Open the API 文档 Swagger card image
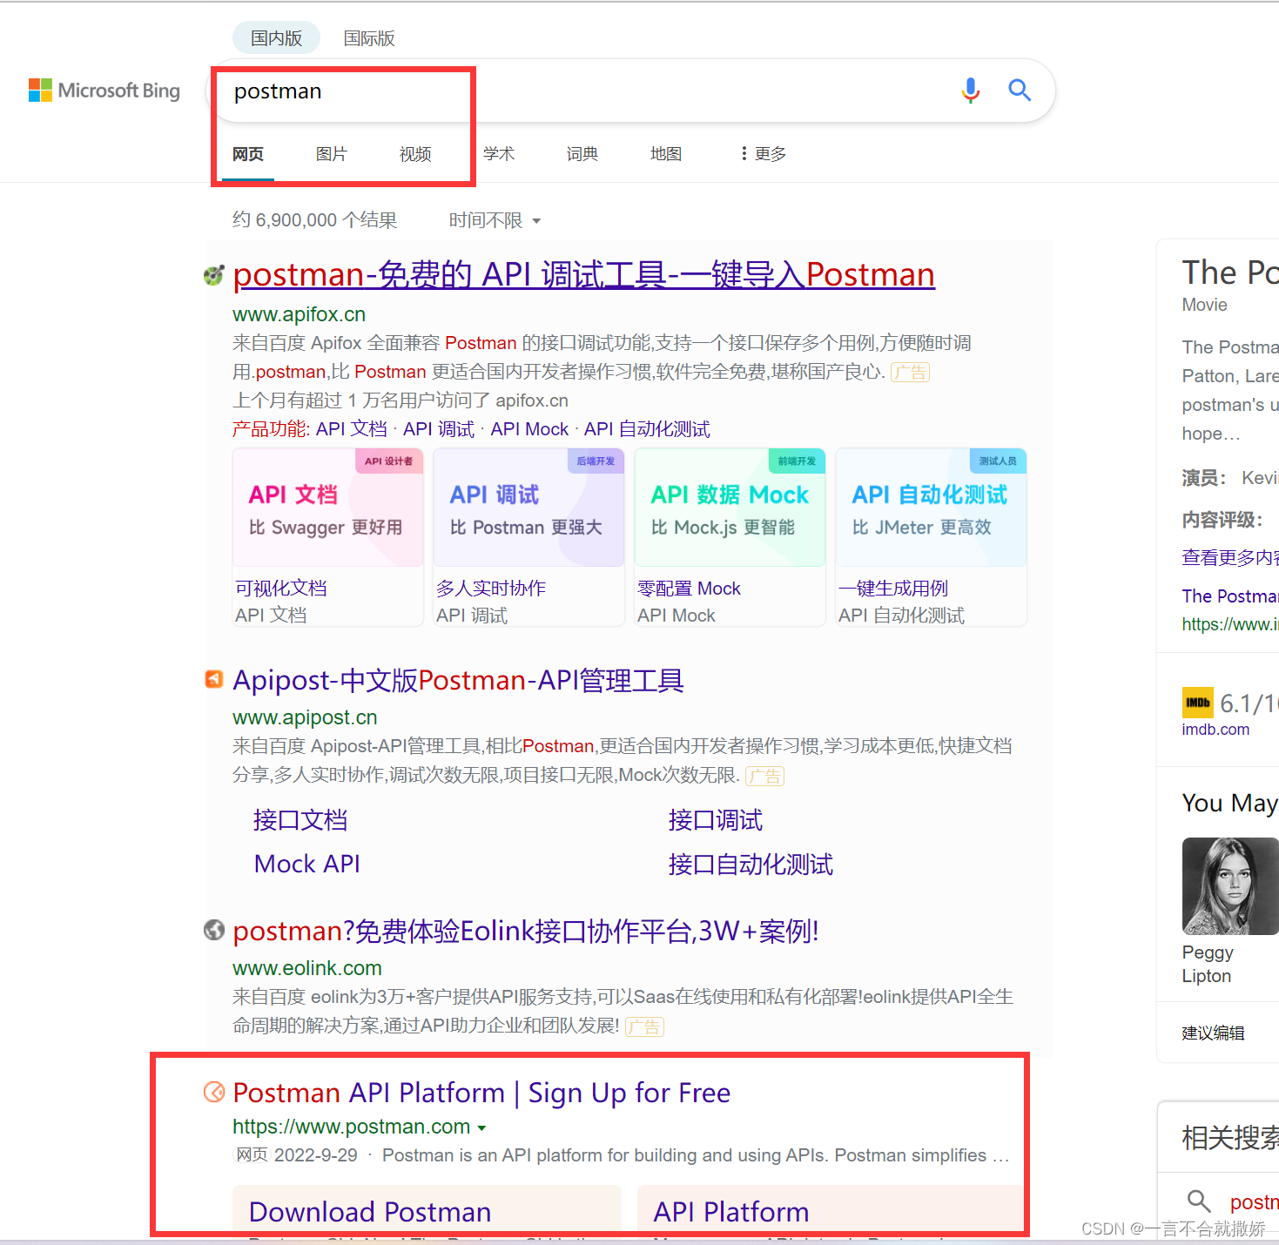 click(327, 508)
